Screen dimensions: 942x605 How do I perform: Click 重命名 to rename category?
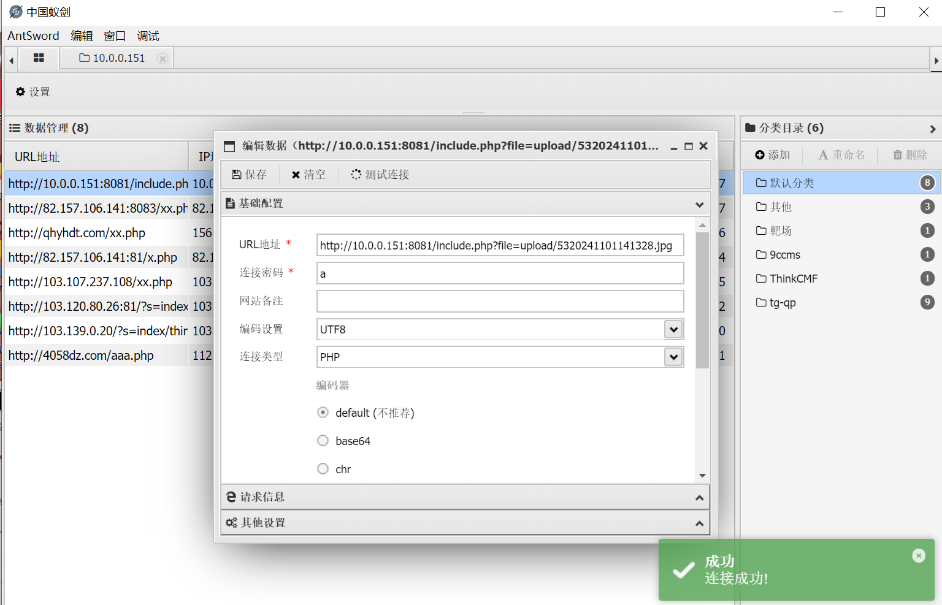tap(842, 155)
